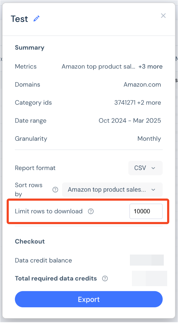Click the Test report title
178x323 pixels.
point(19,19)
